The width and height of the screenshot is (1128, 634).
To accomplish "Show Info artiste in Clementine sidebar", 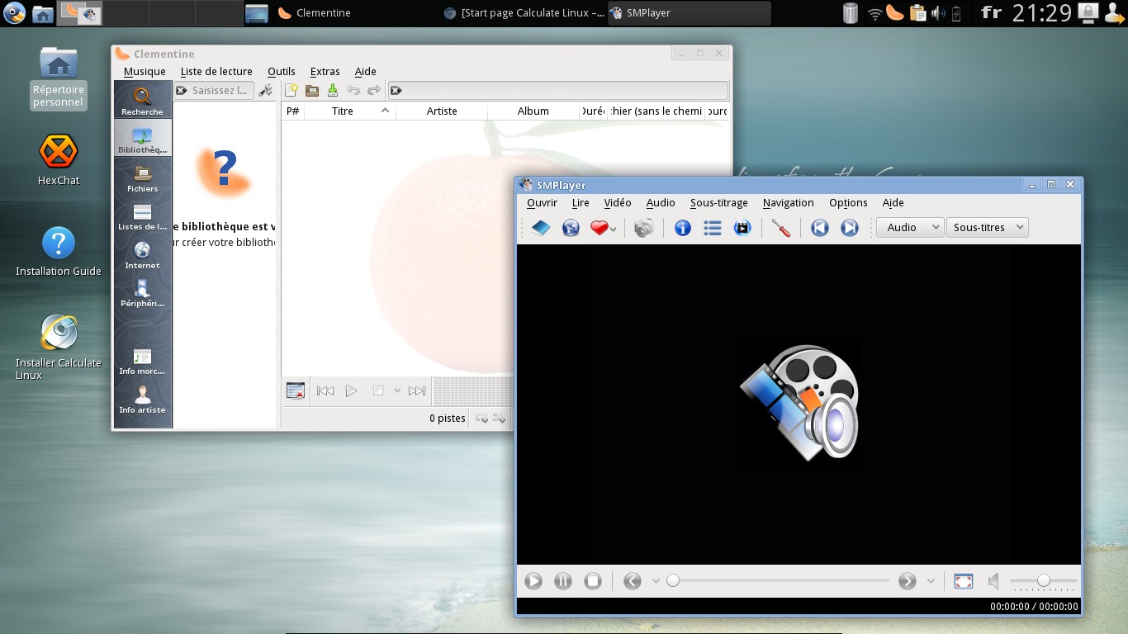I will 143,399.
